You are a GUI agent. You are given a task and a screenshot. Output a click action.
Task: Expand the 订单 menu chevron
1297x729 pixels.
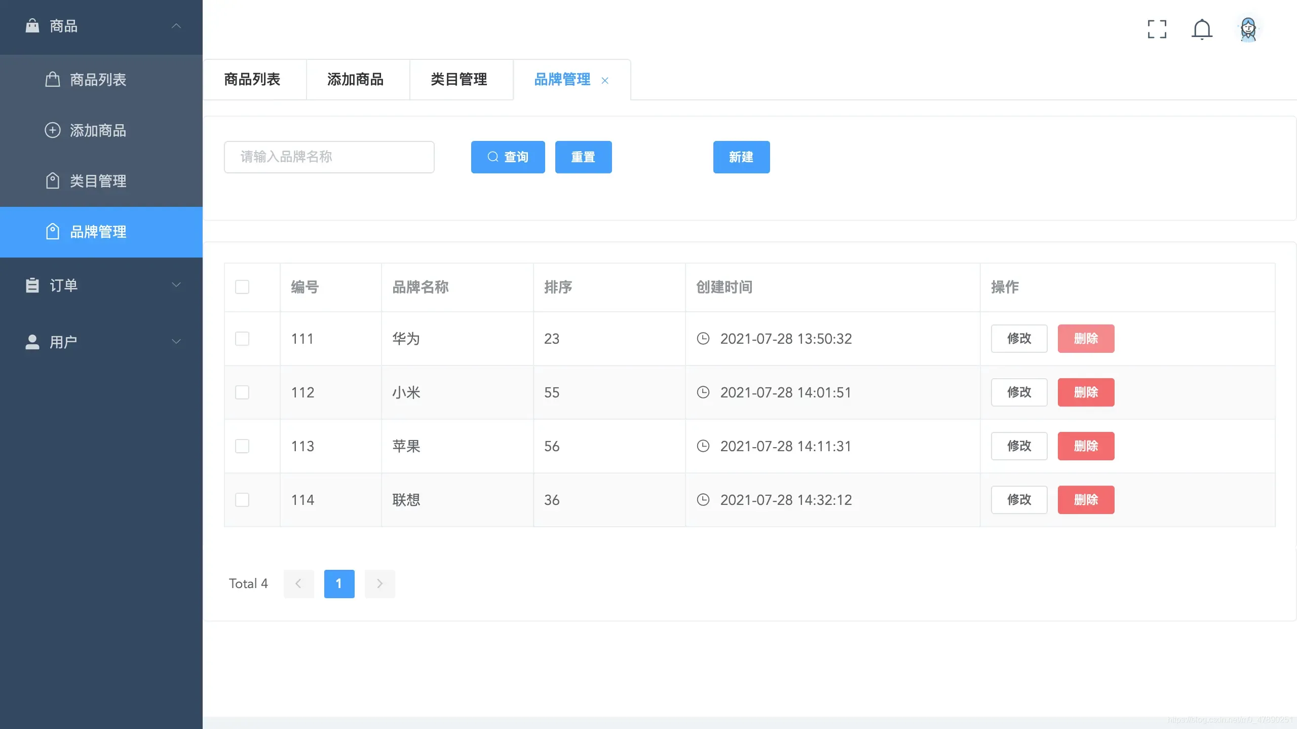tap(176, 285)
